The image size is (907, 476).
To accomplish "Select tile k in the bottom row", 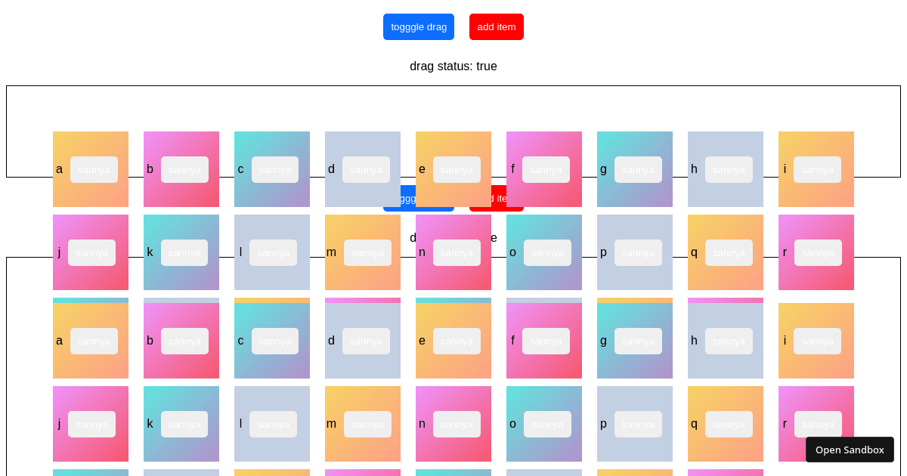I will 150,424.
